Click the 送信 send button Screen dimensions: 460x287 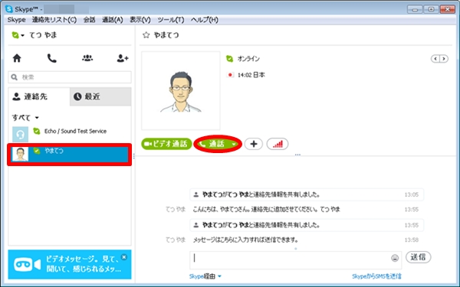[418, 257]
